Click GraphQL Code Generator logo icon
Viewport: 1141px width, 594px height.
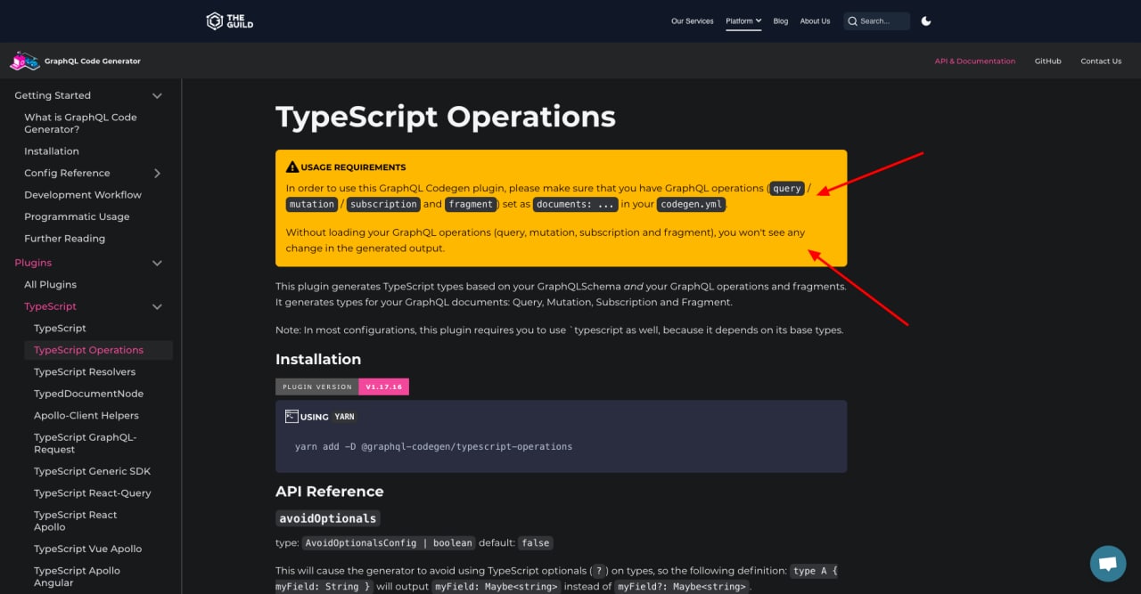24,61
